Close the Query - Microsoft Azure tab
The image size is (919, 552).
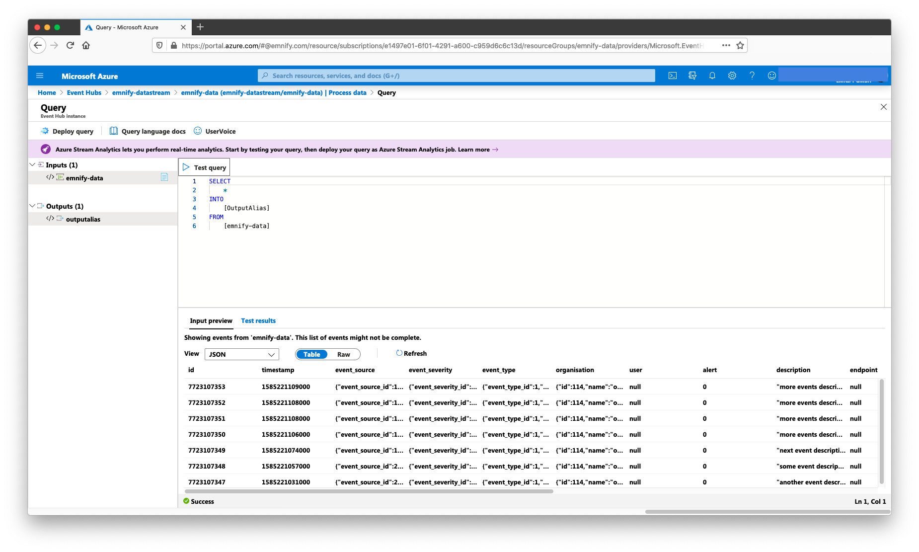(x=183, y=27)
